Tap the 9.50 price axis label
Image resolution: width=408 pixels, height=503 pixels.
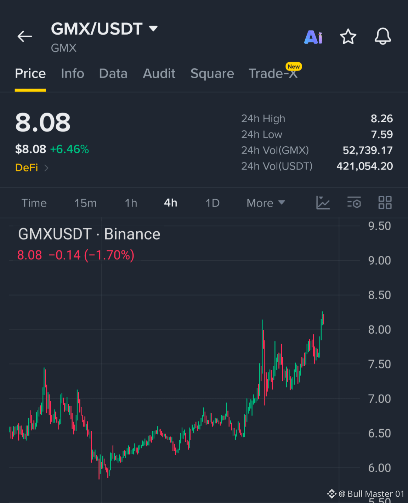[379, 226]
